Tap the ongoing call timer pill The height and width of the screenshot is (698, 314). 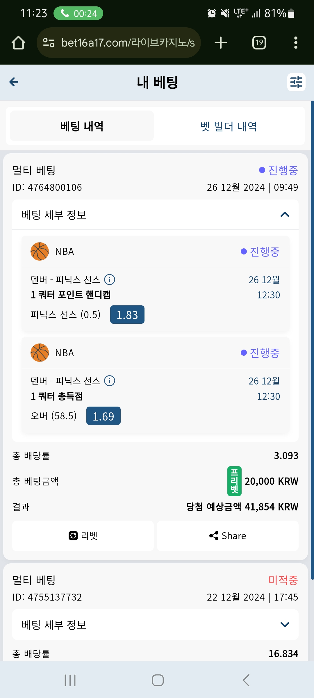[x=78, y=13]
